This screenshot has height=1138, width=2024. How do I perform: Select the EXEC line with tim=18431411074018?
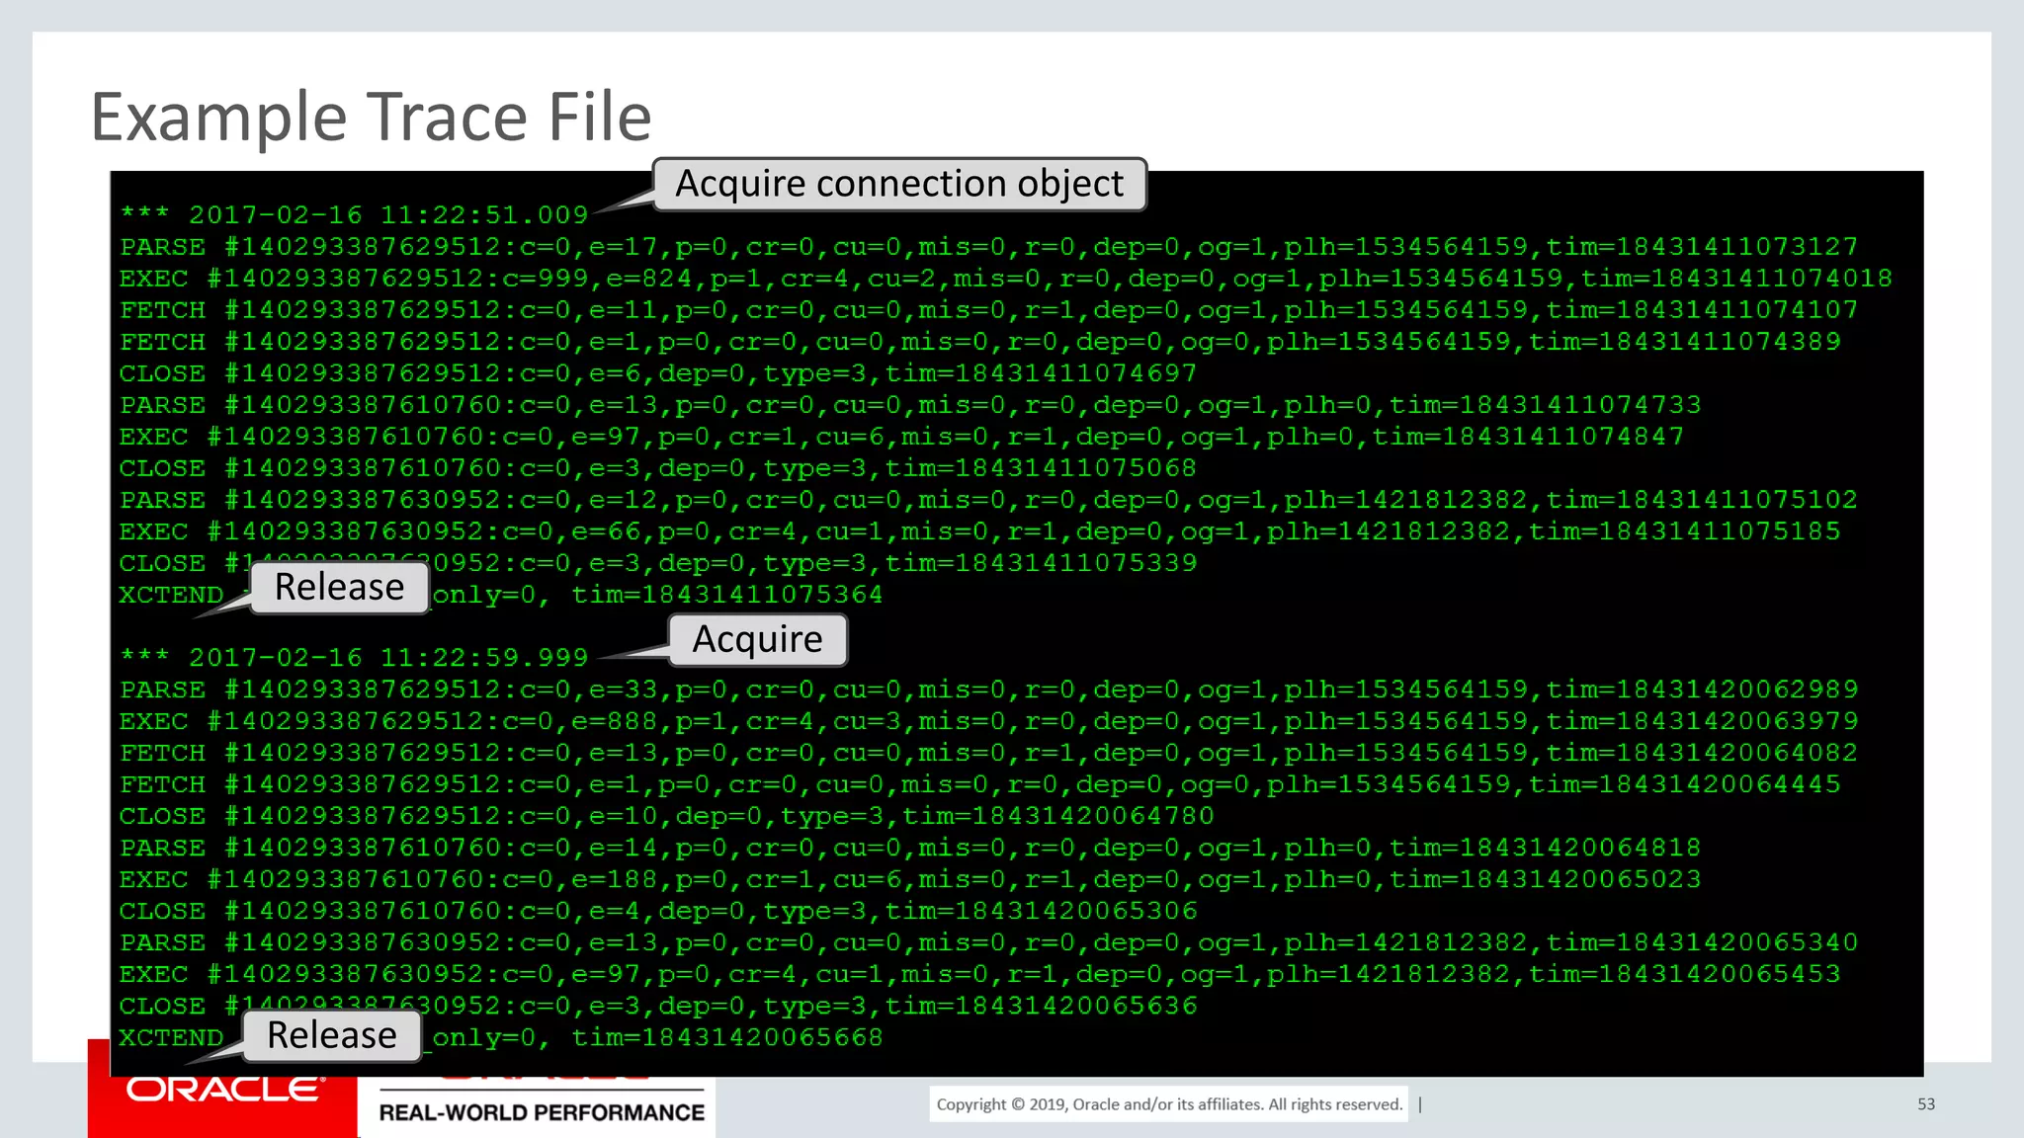[1006, 278]
